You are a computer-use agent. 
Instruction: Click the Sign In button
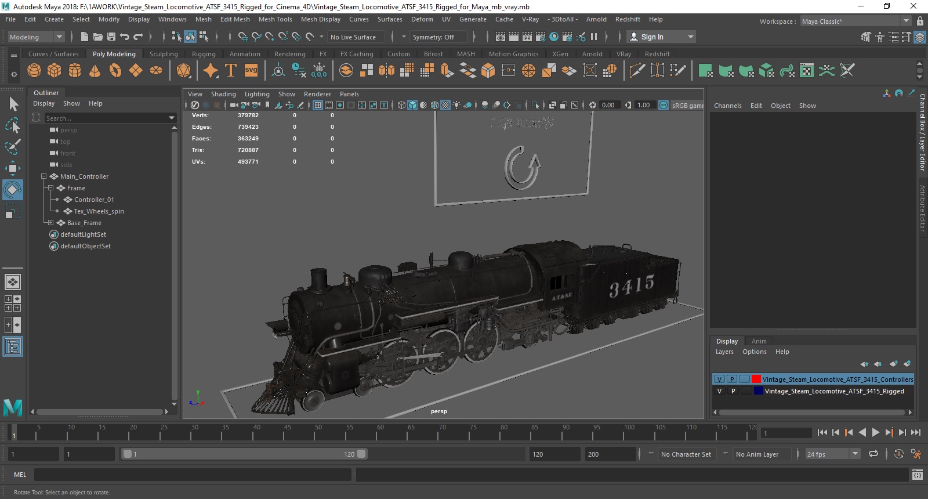click(661, 37)
